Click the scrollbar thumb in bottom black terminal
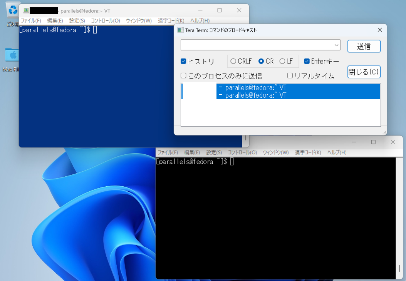This screenshot has width=406, height=281. point(399,268)
